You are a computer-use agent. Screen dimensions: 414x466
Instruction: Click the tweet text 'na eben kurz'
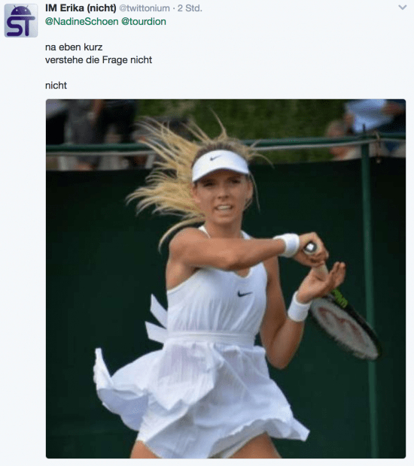pos(74,47)
